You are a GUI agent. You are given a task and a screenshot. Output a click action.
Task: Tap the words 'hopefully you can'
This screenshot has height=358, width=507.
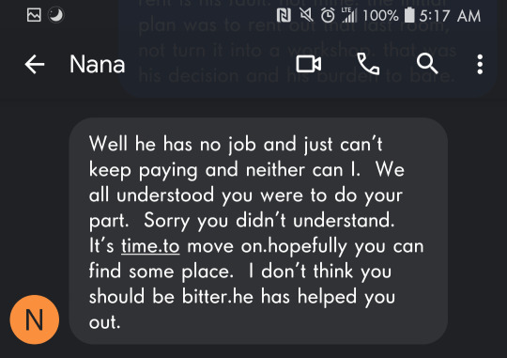pos(346,246)
